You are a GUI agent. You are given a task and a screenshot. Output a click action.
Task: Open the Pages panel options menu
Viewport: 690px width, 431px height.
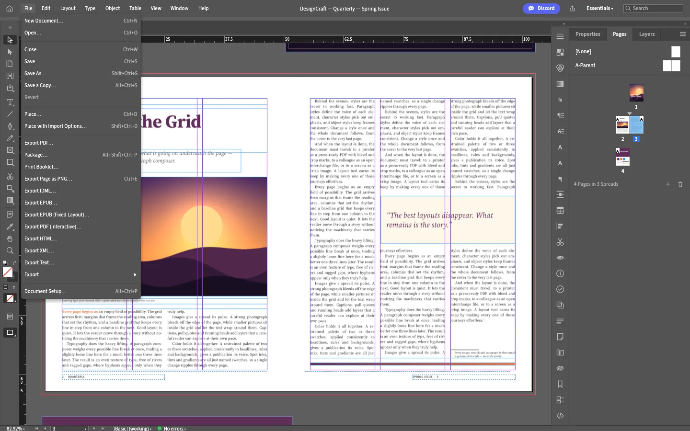coord(683,34)
